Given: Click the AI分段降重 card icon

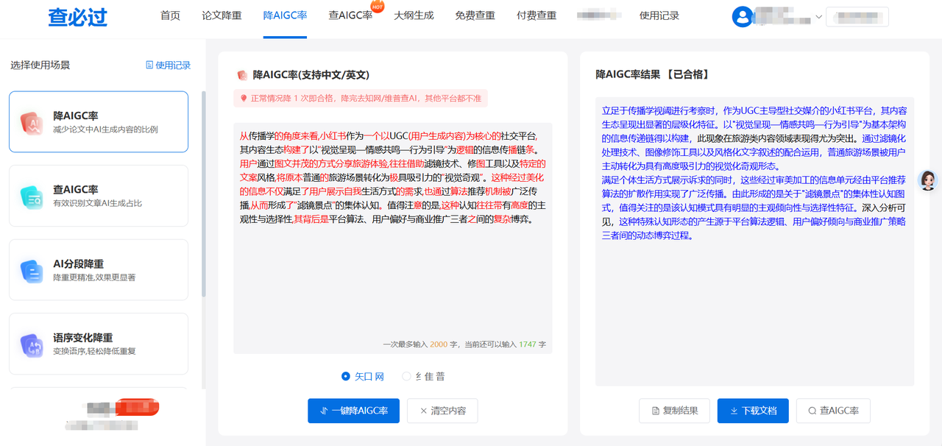Looking at the screenshot, I should tap(32, 271).
